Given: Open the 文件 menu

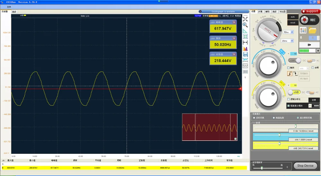Looking at the screenshot, I should pyautogui.click(x=9, y=7).
